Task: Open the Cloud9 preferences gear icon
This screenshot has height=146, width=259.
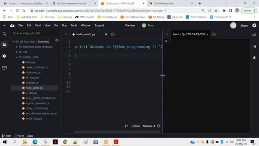Action: click(x=254, y=25)
